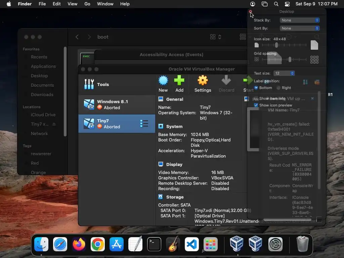This screenshot has width=344, height=258.
Task: Open Documents in Finder sidebar
Action: click(42, 85)
